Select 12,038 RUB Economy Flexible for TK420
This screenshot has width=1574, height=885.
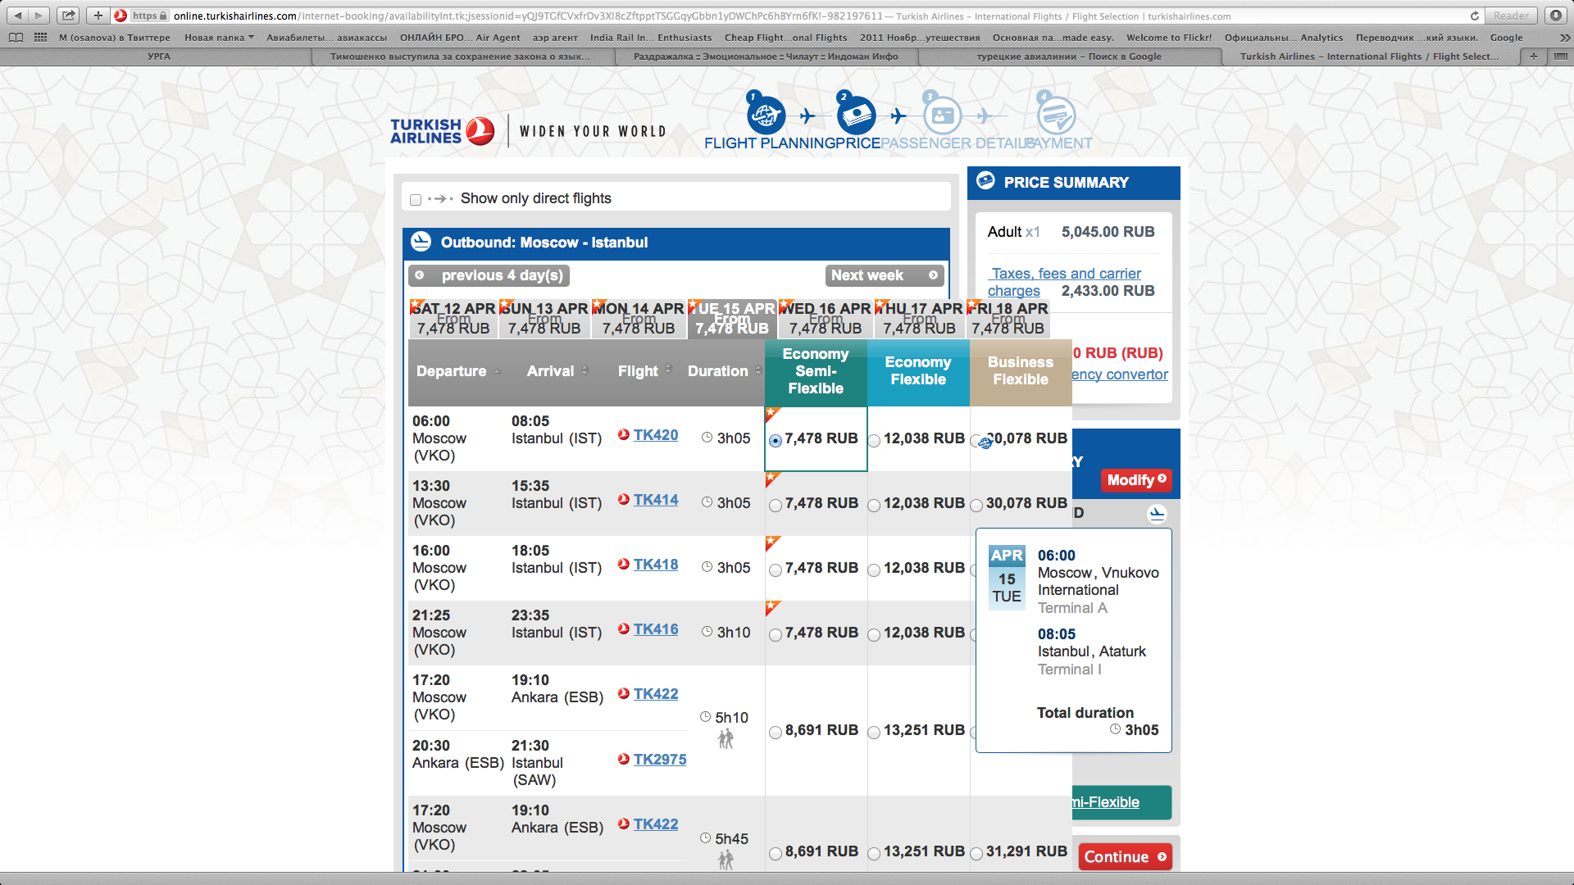[874, 441]
